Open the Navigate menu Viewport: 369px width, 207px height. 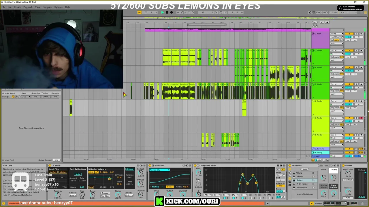click(47, 7)
